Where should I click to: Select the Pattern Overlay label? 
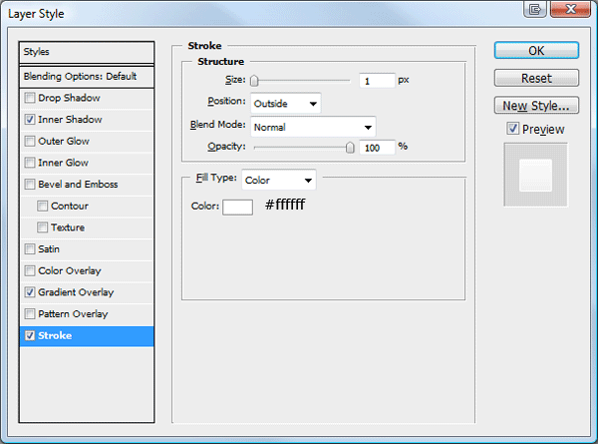(73, 314)
